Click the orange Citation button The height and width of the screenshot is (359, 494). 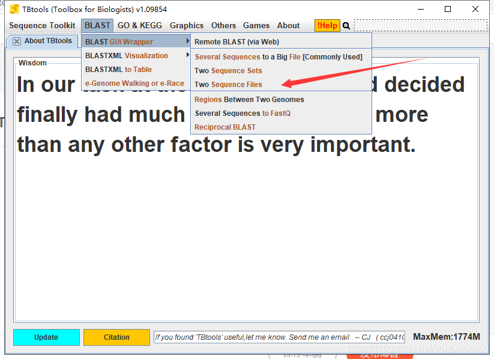116,337
